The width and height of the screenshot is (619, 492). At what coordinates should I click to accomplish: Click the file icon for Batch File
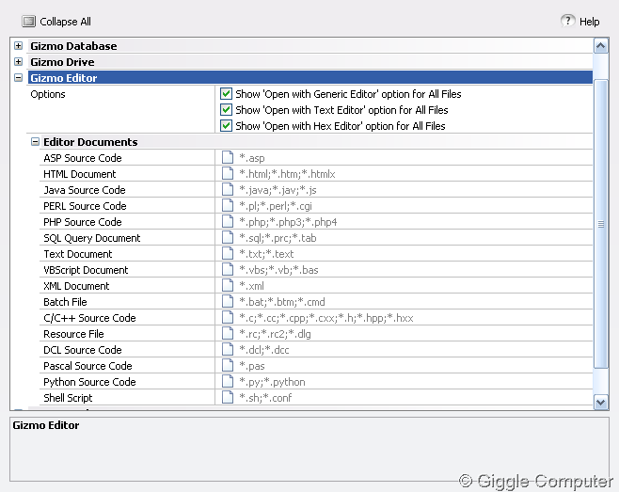tap(228, 301)
